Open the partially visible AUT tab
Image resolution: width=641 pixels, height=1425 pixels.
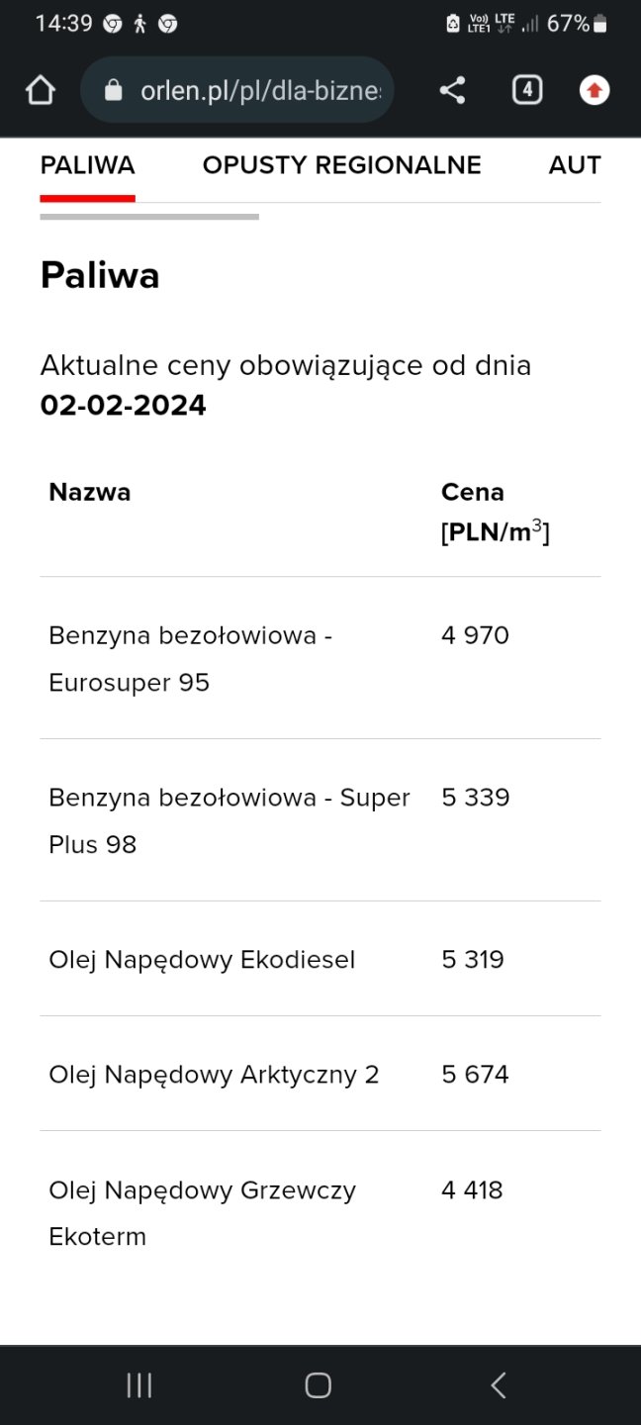pyautogui.click(x=575, y=165)
